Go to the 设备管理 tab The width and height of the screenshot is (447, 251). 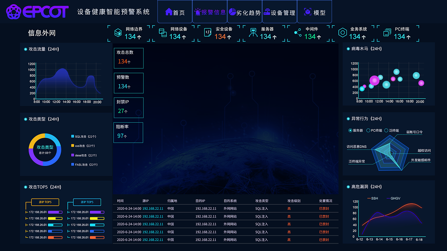[x=279, y=12]
